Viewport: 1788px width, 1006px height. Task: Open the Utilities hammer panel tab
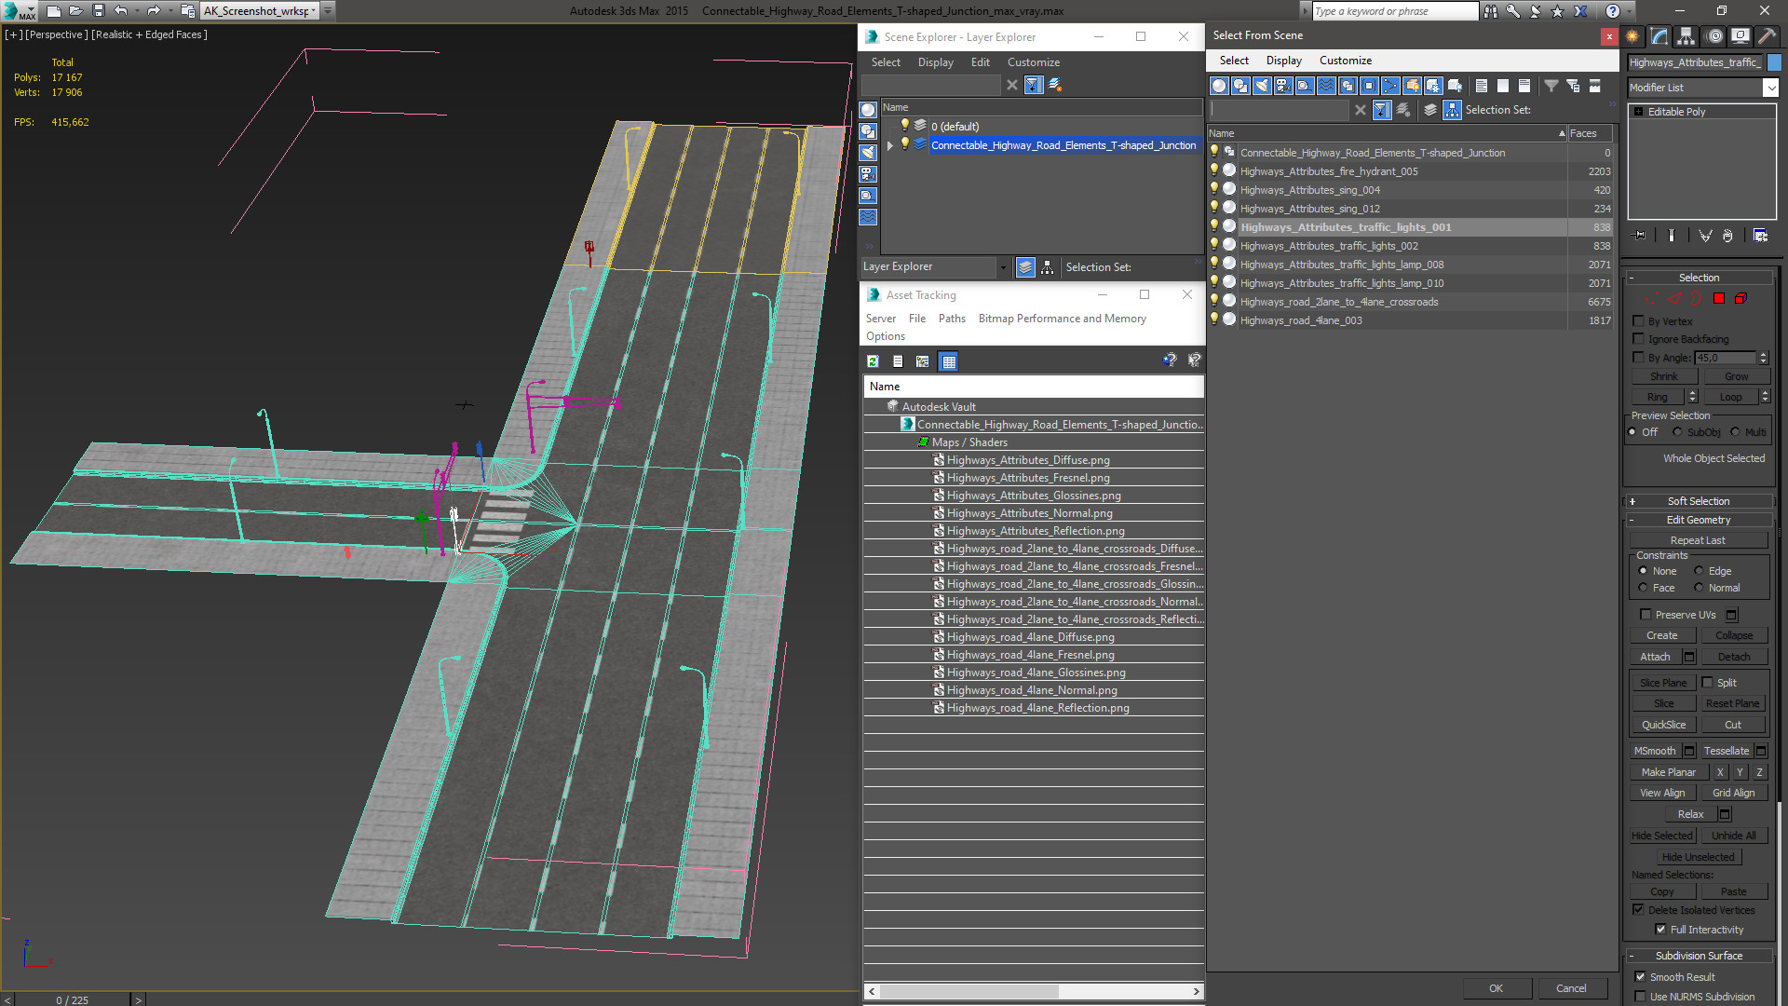[1766, 36]
